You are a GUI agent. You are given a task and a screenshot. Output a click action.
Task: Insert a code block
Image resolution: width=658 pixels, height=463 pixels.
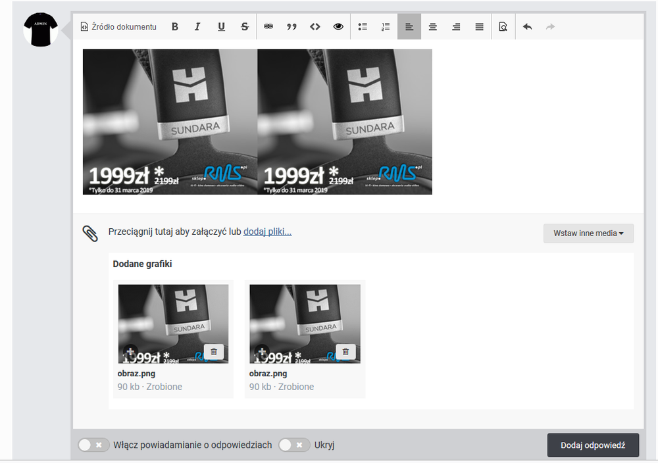pos(315,26)
